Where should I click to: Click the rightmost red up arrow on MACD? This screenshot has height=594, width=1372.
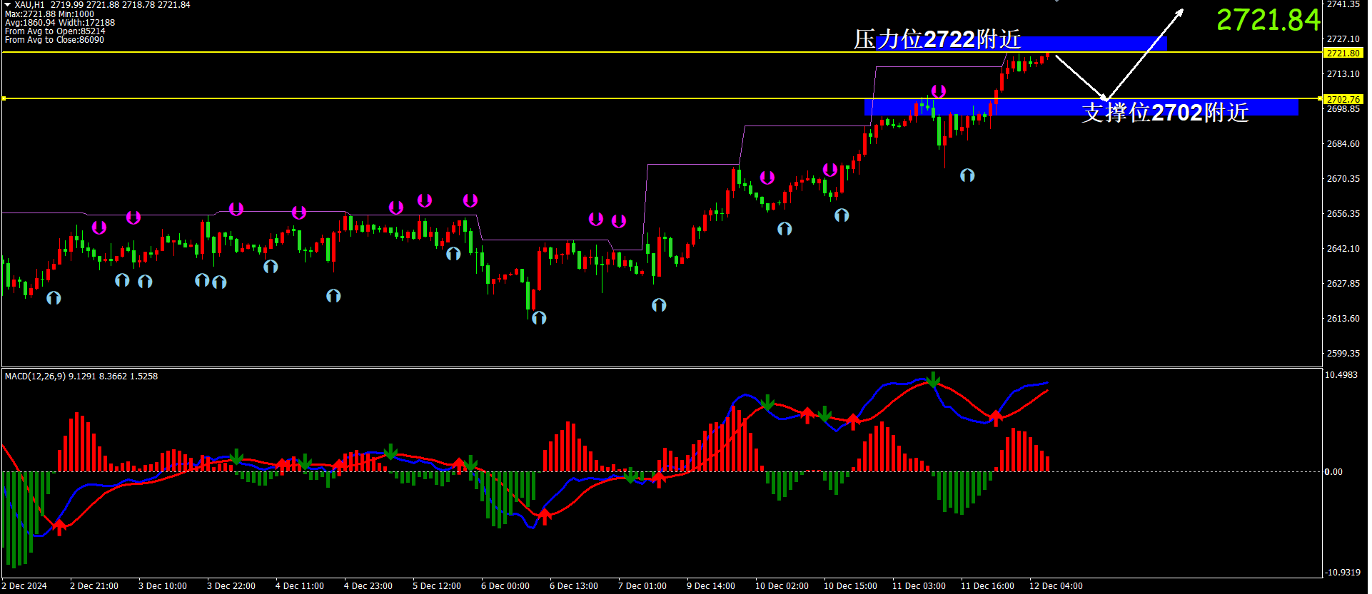click(x=996, y=417)
